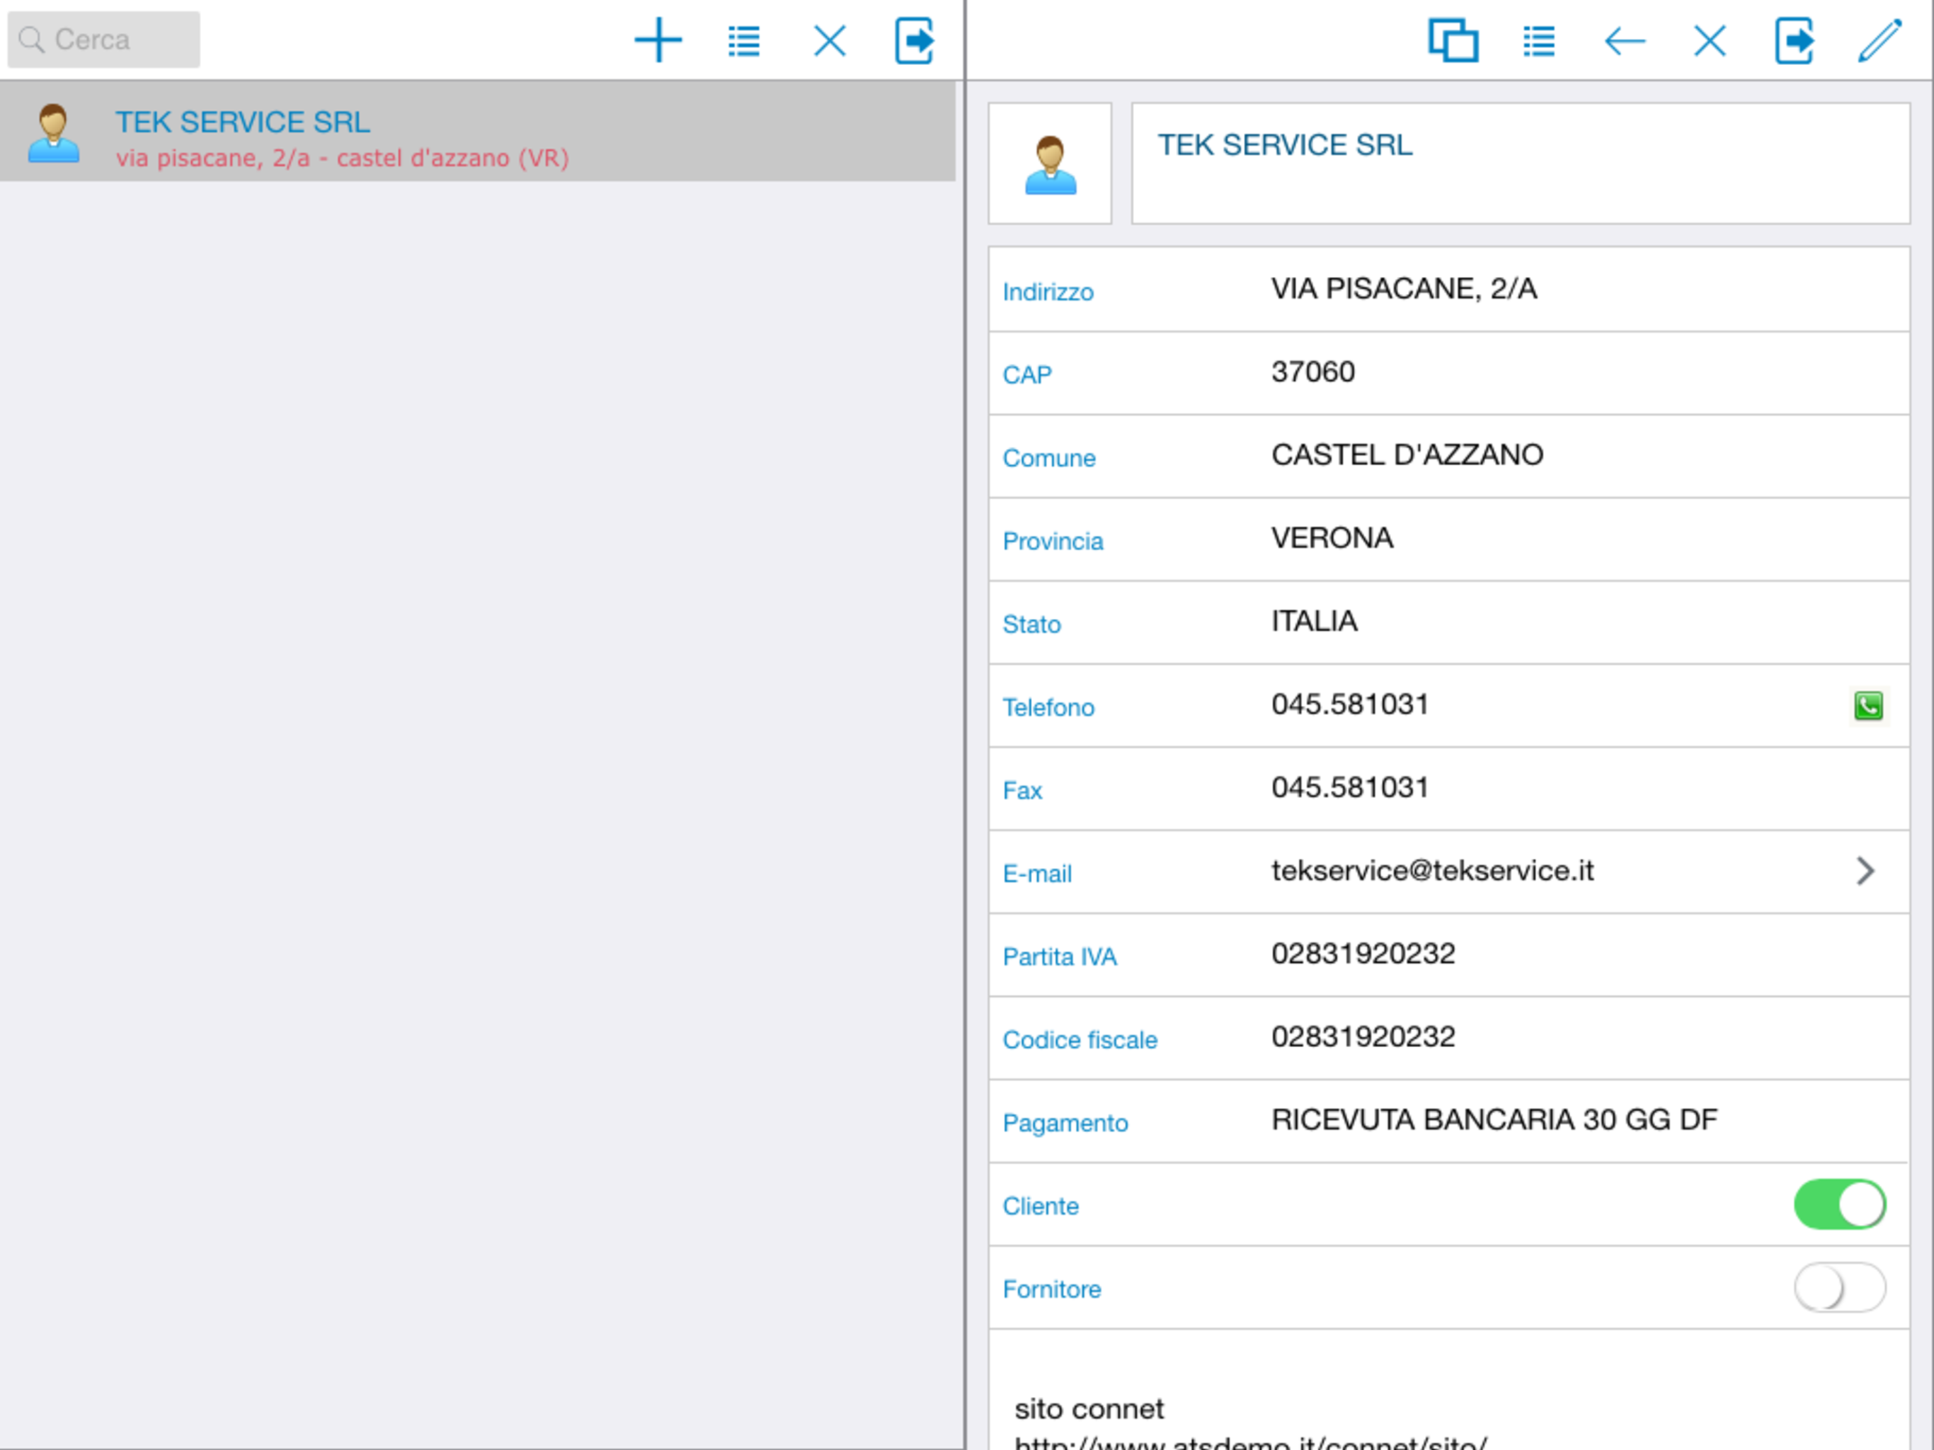1934x1450 pixels.
Task: Click the contact avatar thumbnail in detail
Action: coord(1049,164)
